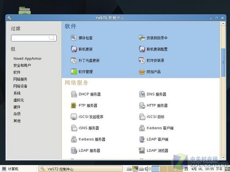
Task: Click the 媒体检查 label
Action: coord(86,38)
